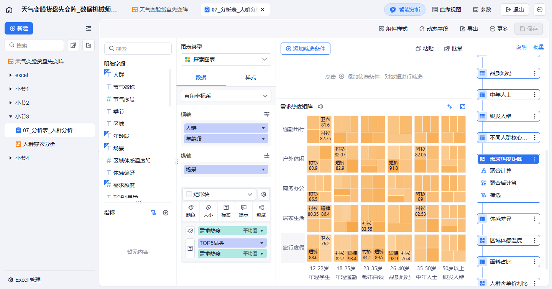Screen dimensions: 552x289
Task: Click the Label property button
Action: tap(226, 211)
